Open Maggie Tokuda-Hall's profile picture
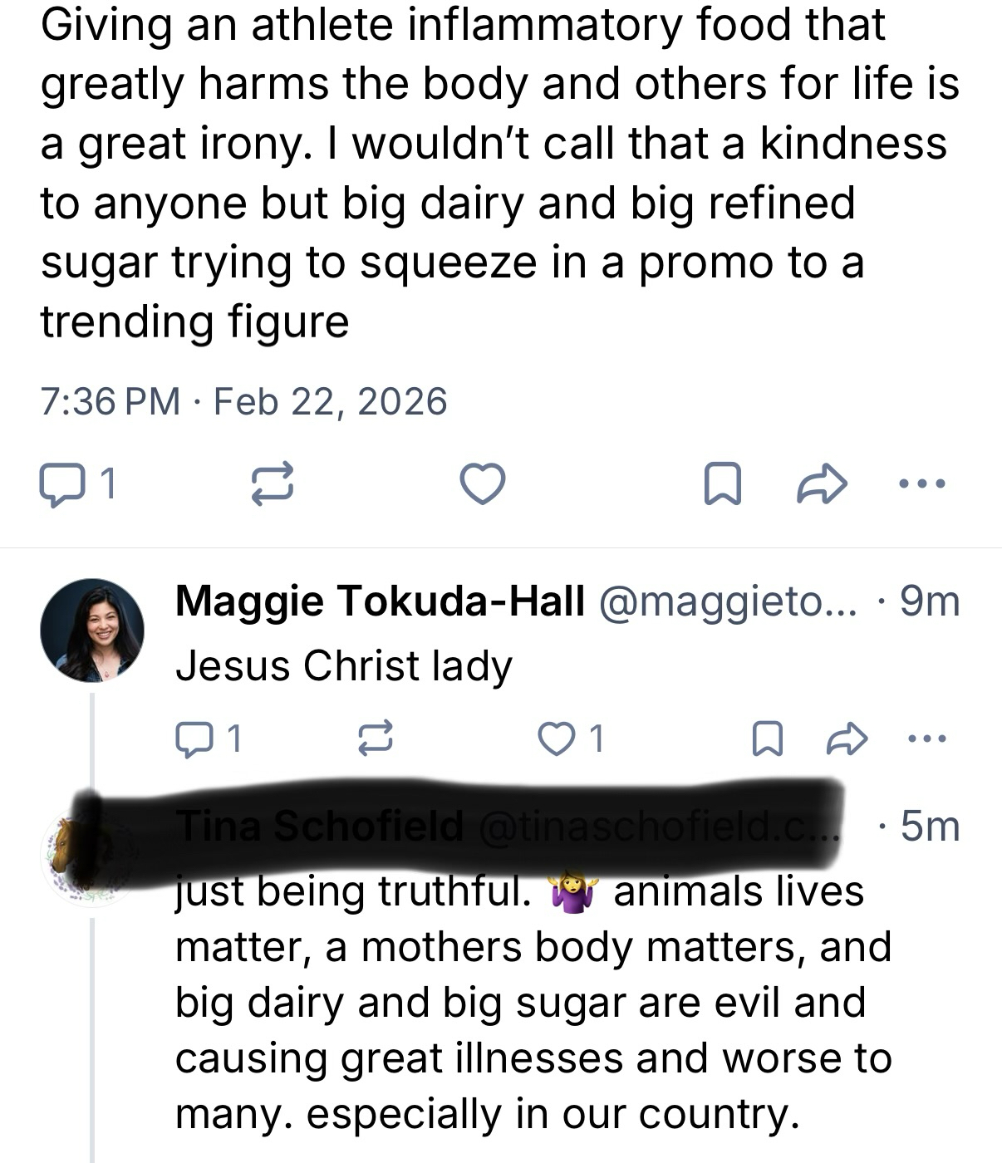The image size is (1002, 1163). [92, 631]
